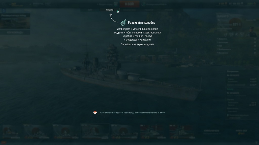
Task: Select the fourth ship thumbnail in carousel
Action: tap(95, 131)
